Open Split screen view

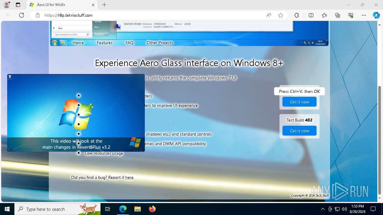point(311,15)
